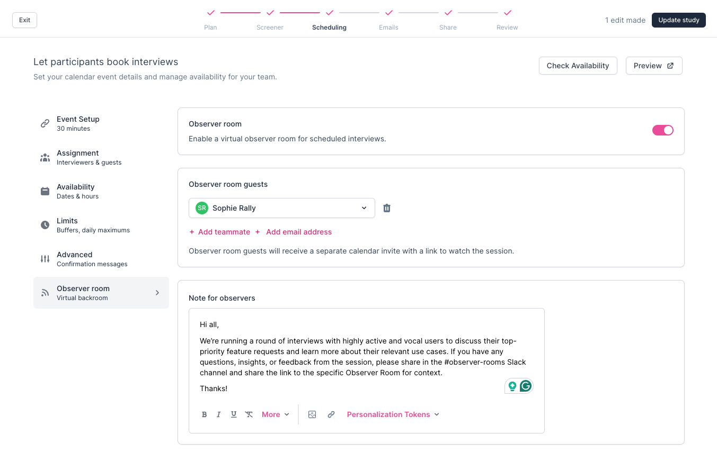Expand the More formatting options
This screenshot has width=717, height=452.
pos(275,414)
